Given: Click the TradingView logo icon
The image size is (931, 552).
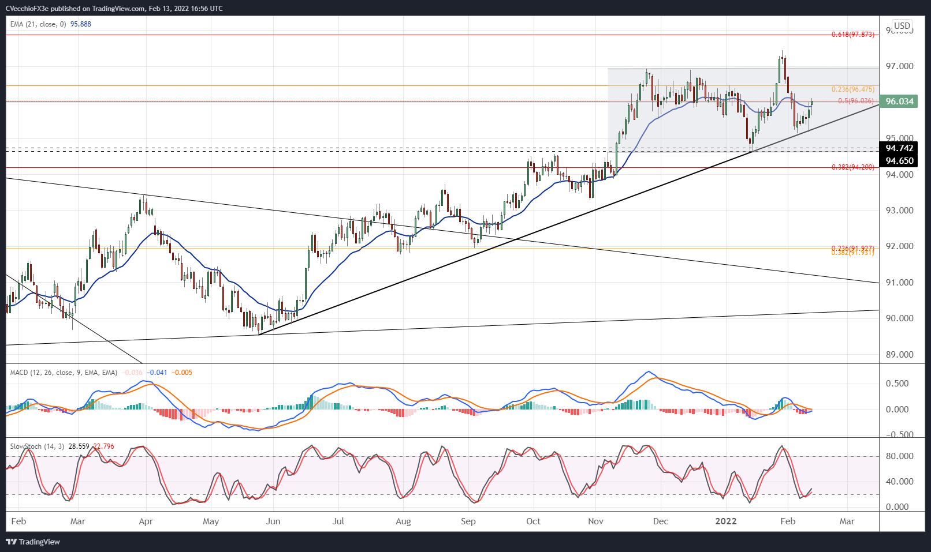Looking at the screenshot, I should tap(11, 542).
